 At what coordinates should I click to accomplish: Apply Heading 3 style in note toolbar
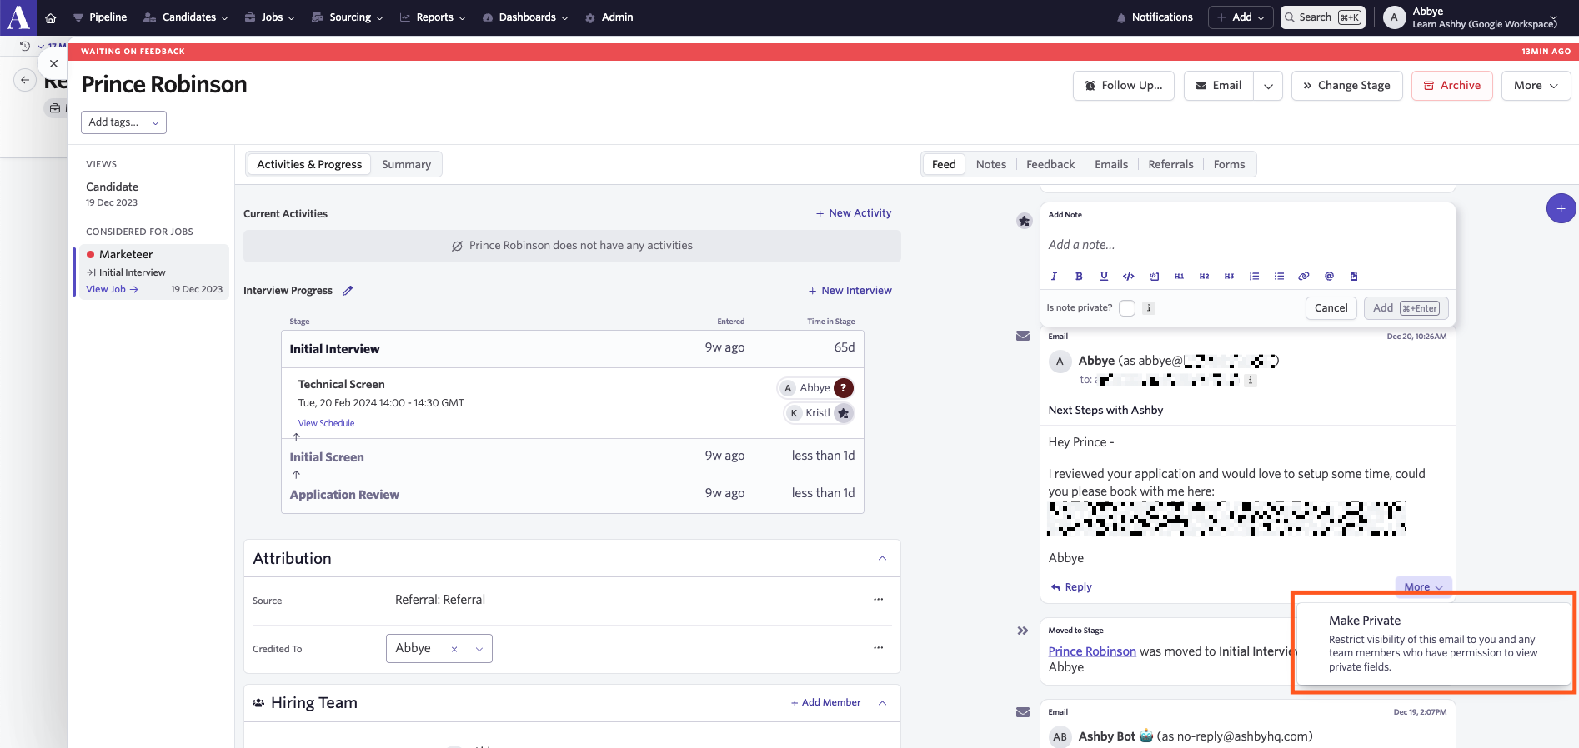click(x=1229, y=277)
